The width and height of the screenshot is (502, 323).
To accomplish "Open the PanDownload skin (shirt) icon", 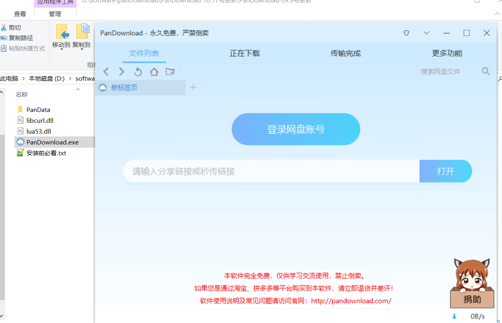I will 406,33.
